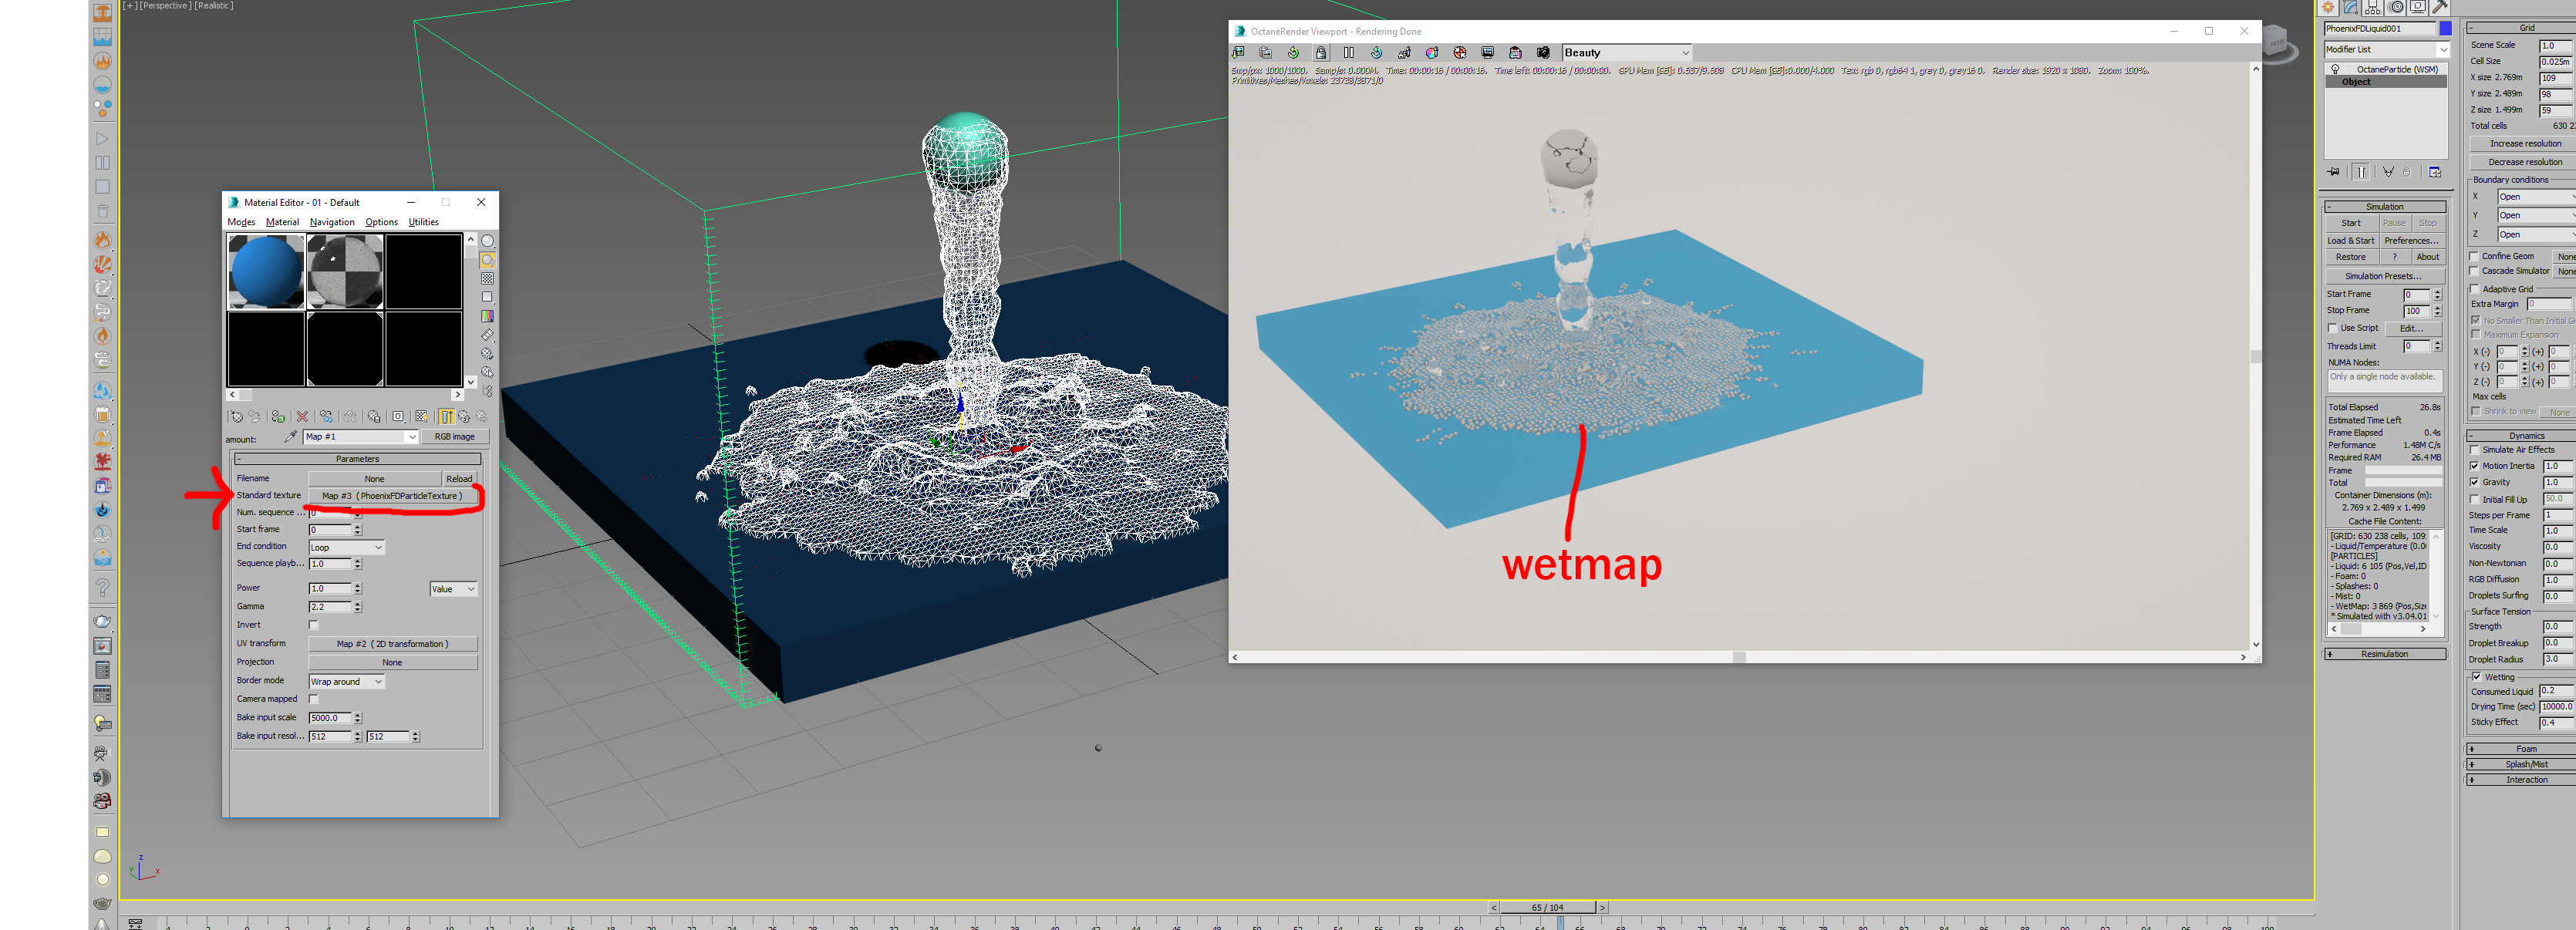Click the Increase resolution button
The height and width of the screenshot is (930, 2576).
click(x=2524, y=144)
